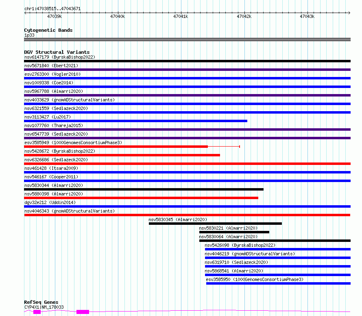362x316 pixels.
Task: Click the DGV Structural Variants track title
Action: click(57, 52)
